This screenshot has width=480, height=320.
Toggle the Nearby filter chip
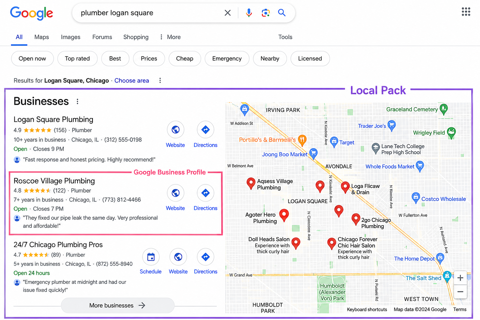click(x=270, y=58)
